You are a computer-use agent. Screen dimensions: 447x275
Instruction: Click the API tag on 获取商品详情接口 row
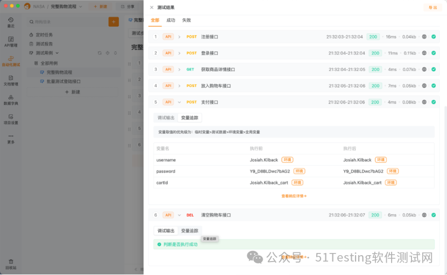click(x=168, y=69)
